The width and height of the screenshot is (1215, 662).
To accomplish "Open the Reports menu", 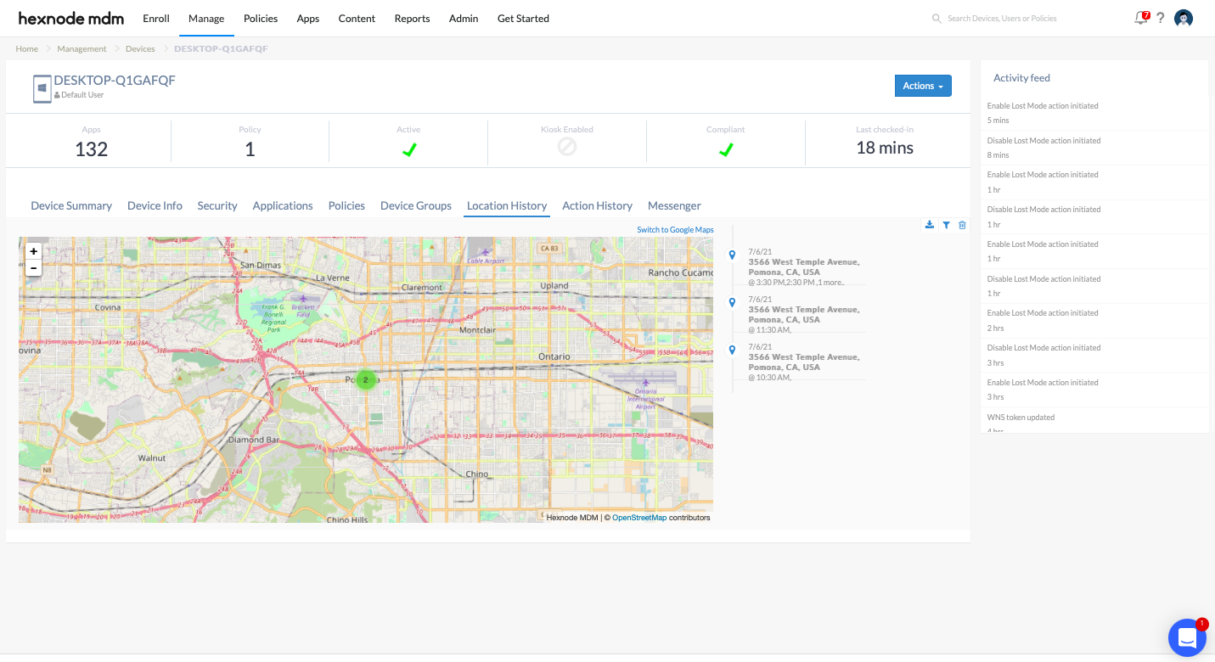I will pyautogui.click(x=412, y=19).
